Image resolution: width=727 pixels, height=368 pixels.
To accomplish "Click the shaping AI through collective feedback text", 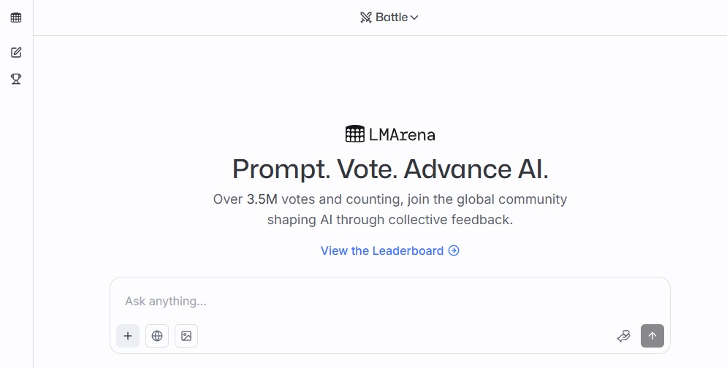I will tap(390, 220).
